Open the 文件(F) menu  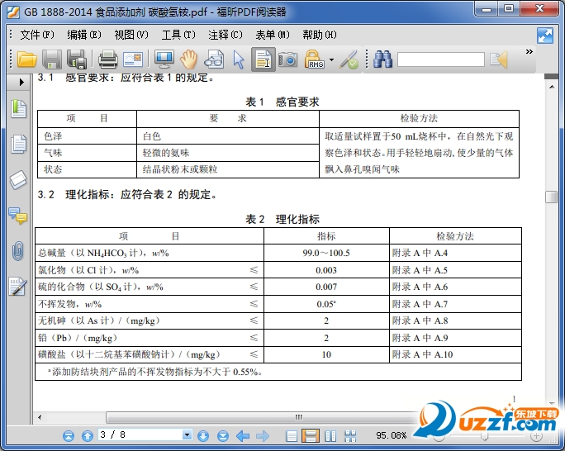36,35
